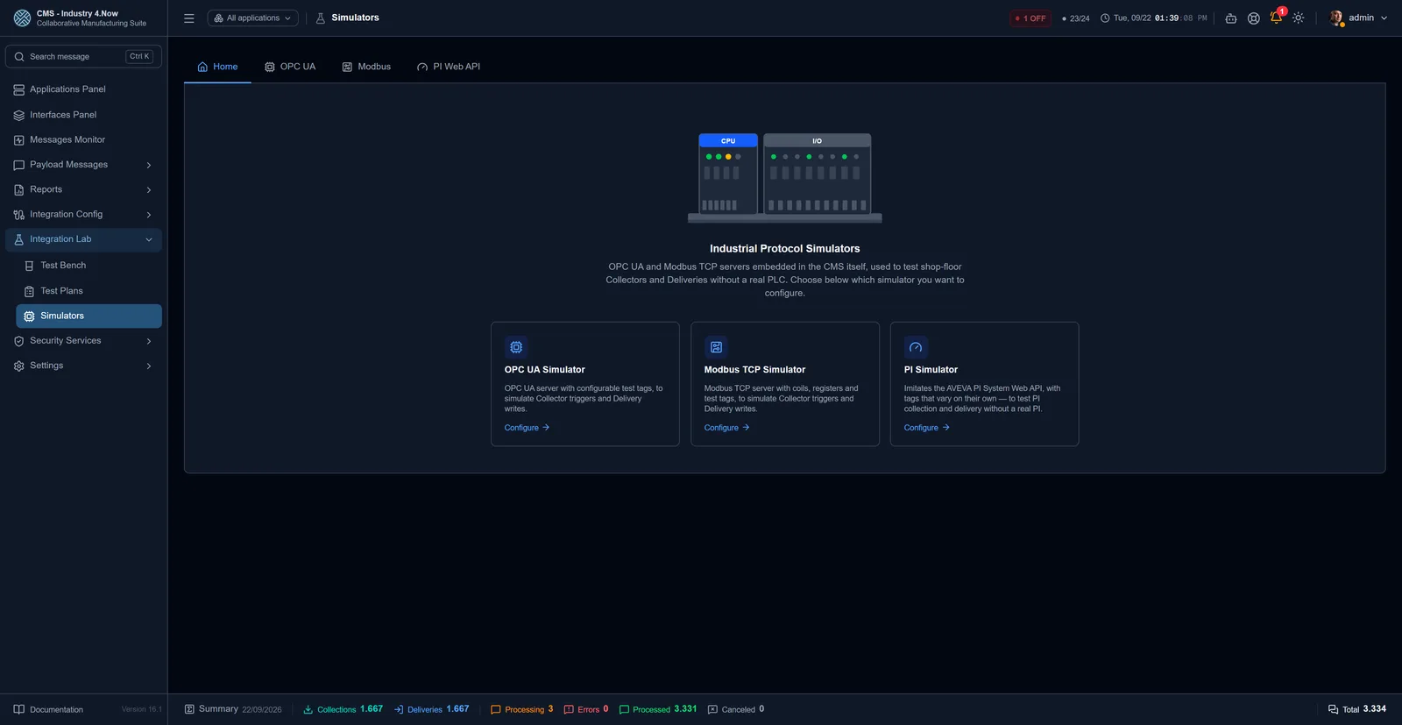The image size is (1402, 725).
Task: Click Configure link for PI Simulator
Action: 926,428
